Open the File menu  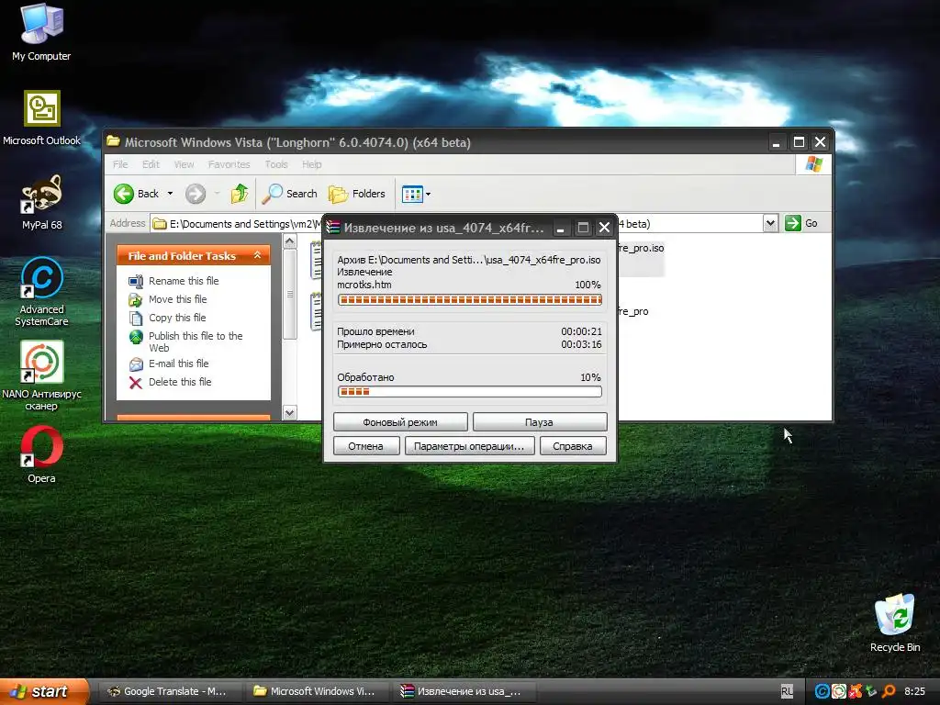coord(120,164)
